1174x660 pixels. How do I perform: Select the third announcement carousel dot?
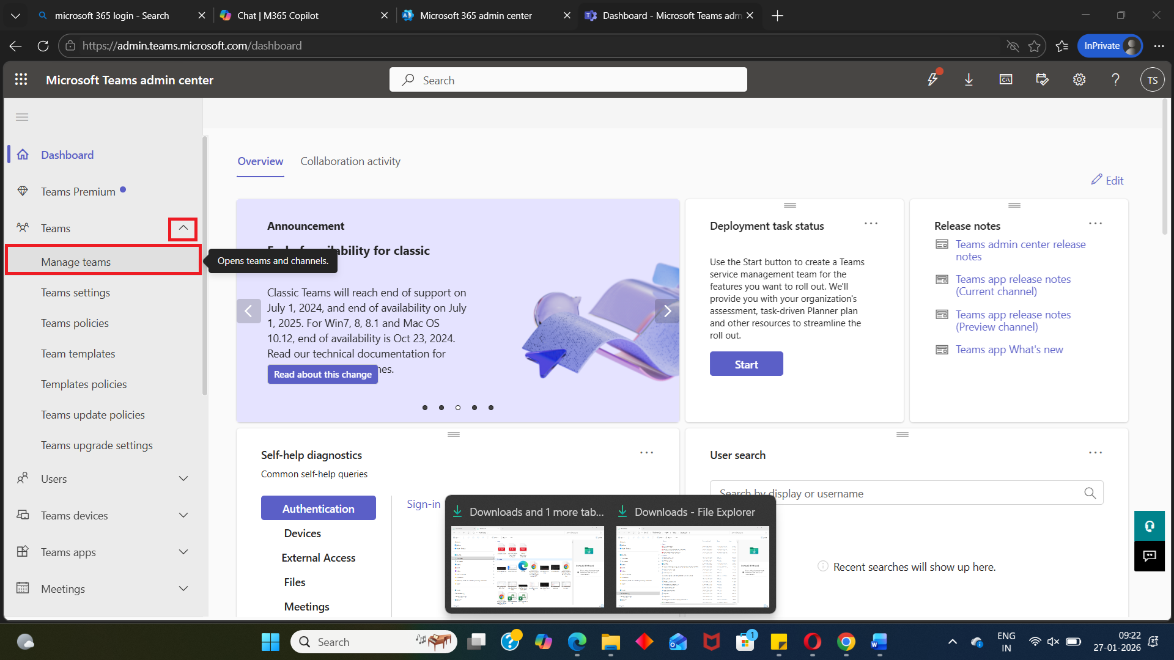[458, 407]
